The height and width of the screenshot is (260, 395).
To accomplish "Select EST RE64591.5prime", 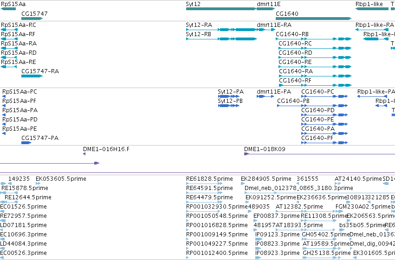I will pyautogui.click(x=209, y=188).
